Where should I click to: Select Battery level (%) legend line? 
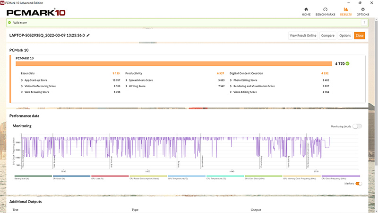tap(33, 176)
